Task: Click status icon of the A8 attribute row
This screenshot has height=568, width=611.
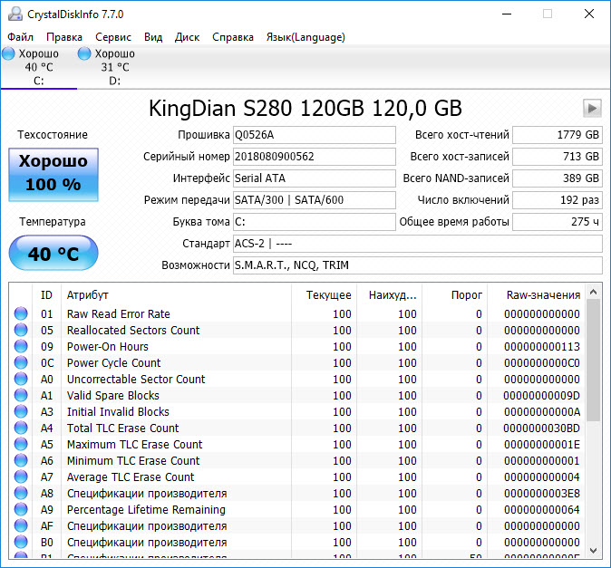Action: [x=21, y=493]
